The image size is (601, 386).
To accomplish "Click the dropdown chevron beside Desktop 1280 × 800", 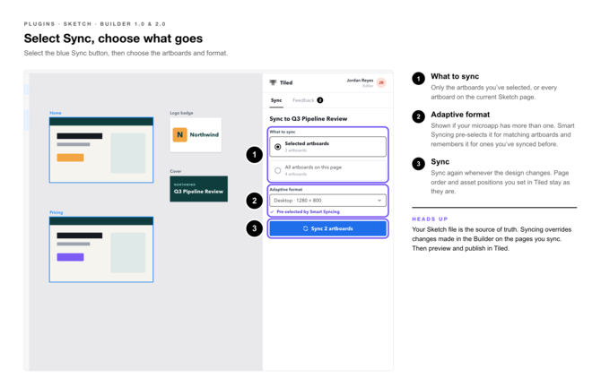I will 379,201.
